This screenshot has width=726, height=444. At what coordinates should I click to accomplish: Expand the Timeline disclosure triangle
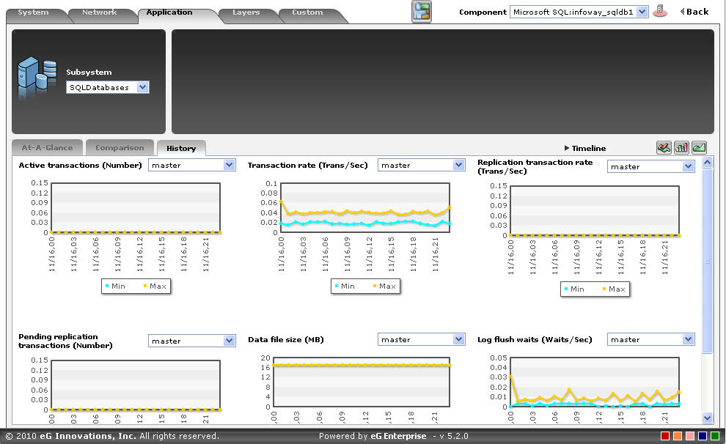(567, 148)
